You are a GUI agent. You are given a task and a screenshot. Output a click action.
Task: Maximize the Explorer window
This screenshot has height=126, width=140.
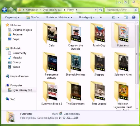tap(125, 2)
